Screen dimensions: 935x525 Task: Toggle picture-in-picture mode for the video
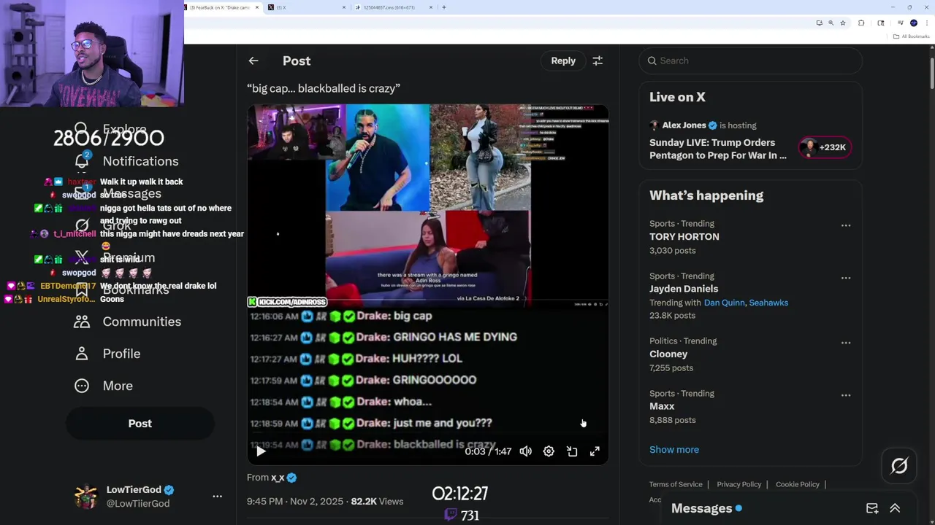[x=572, y=451]
